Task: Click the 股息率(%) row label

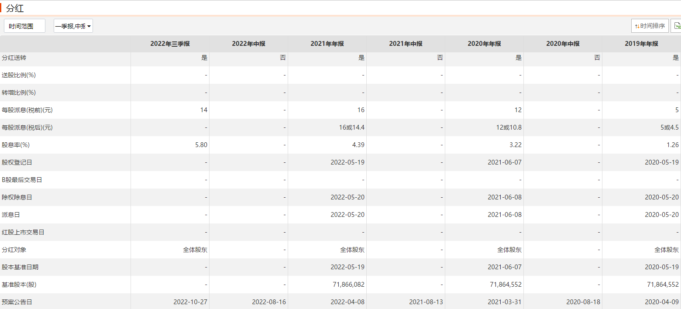Action: pyautogui.click(x=16, y=145)
